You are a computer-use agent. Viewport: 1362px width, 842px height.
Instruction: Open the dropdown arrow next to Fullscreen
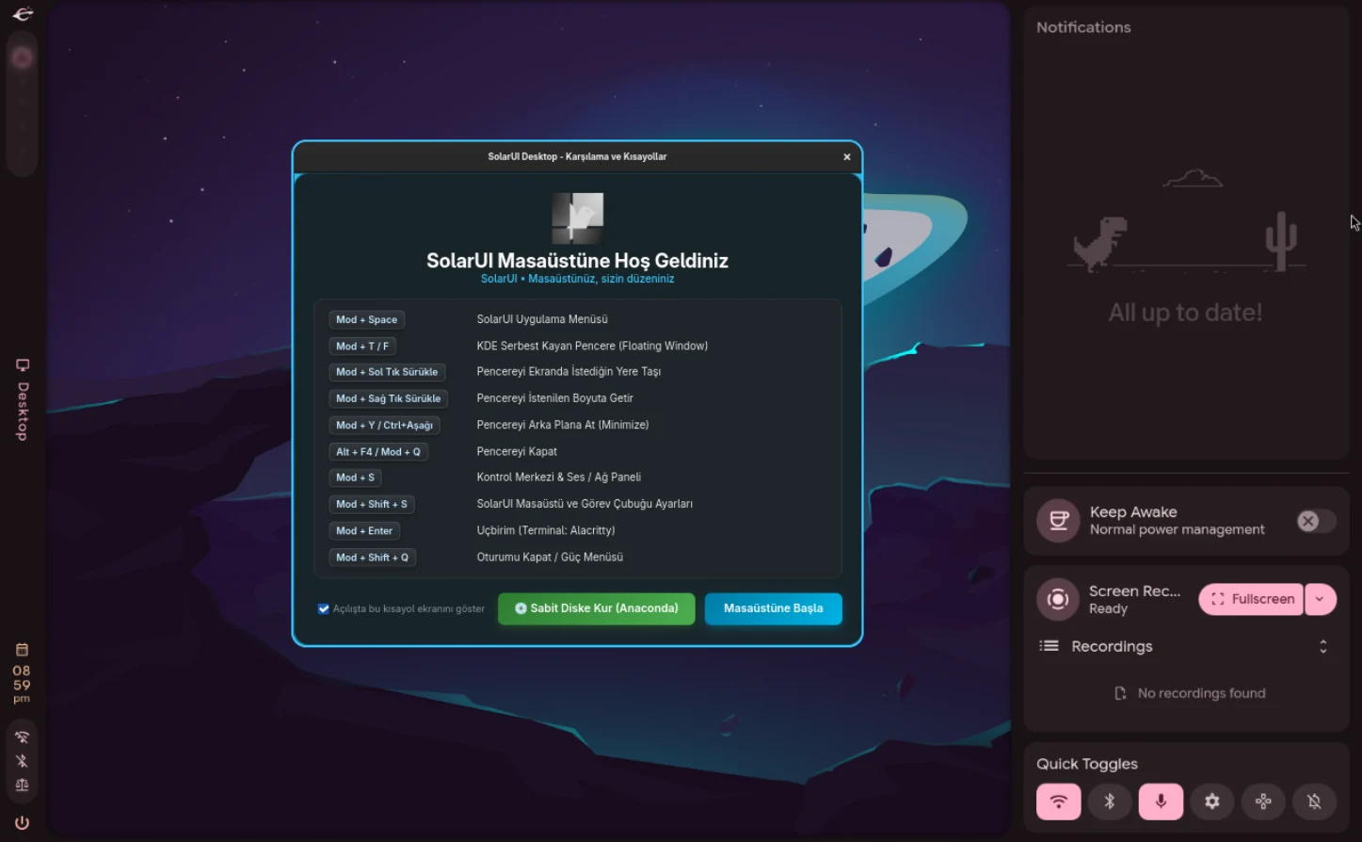pyautogui.click(x=1321, y=599)
